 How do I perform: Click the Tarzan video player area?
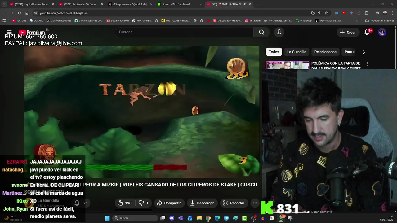pyautogui.click(x=142, y=111)
